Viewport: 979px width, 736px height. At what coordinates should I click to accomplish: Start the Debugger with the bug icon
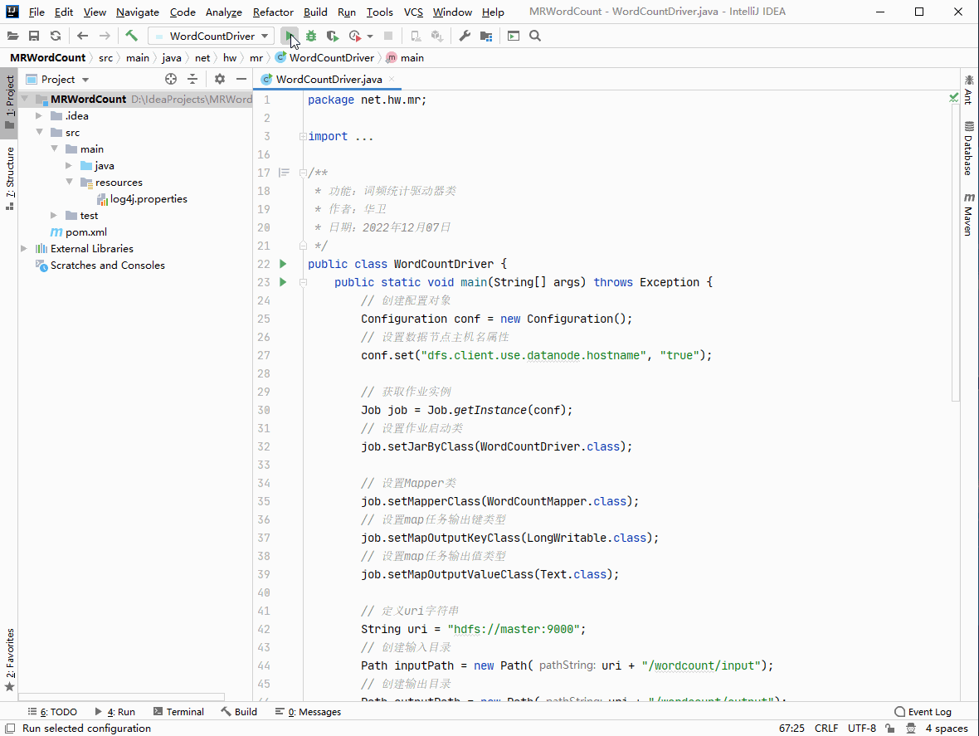pos(310,36)
